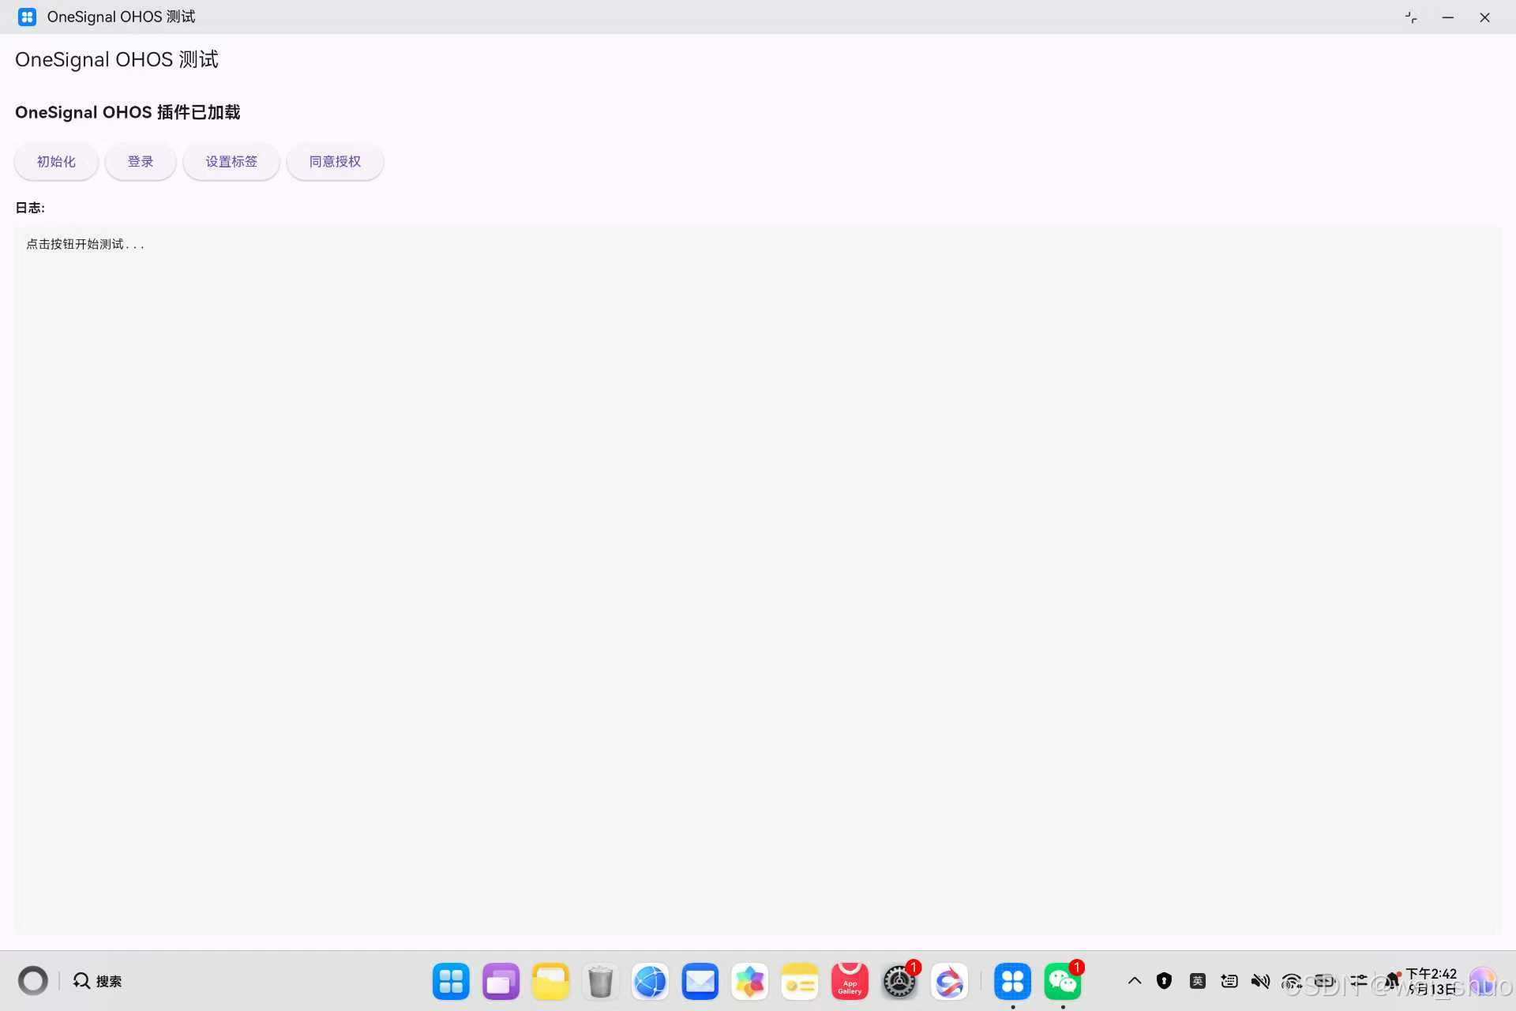Switch to running OneSignal test app icon

tap(1013, 982)
